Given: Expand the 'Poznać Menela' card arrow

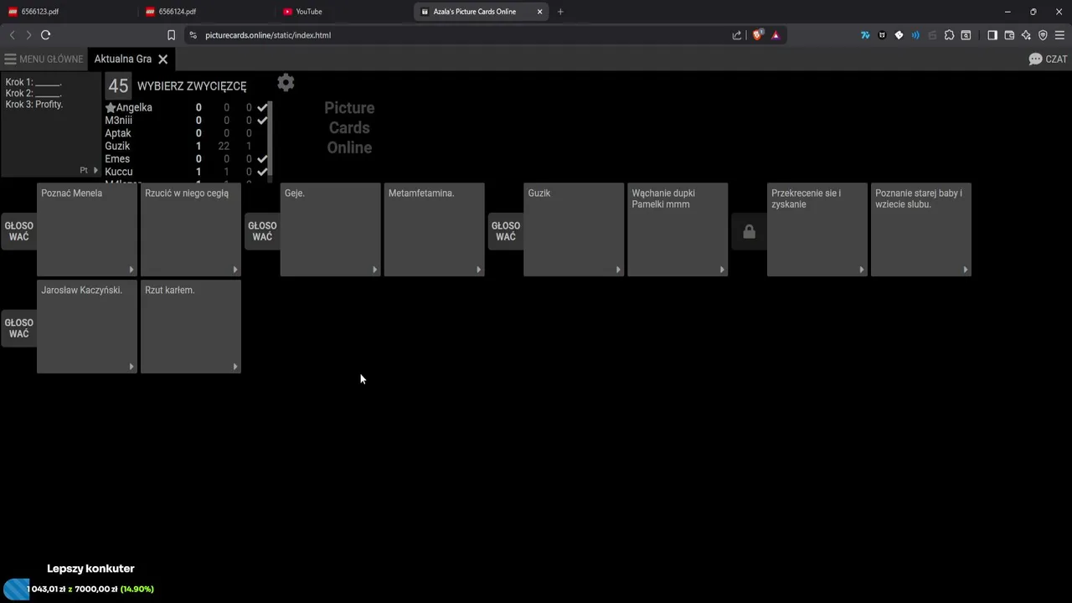Looking at the screenshot, I should coord(131,270).
